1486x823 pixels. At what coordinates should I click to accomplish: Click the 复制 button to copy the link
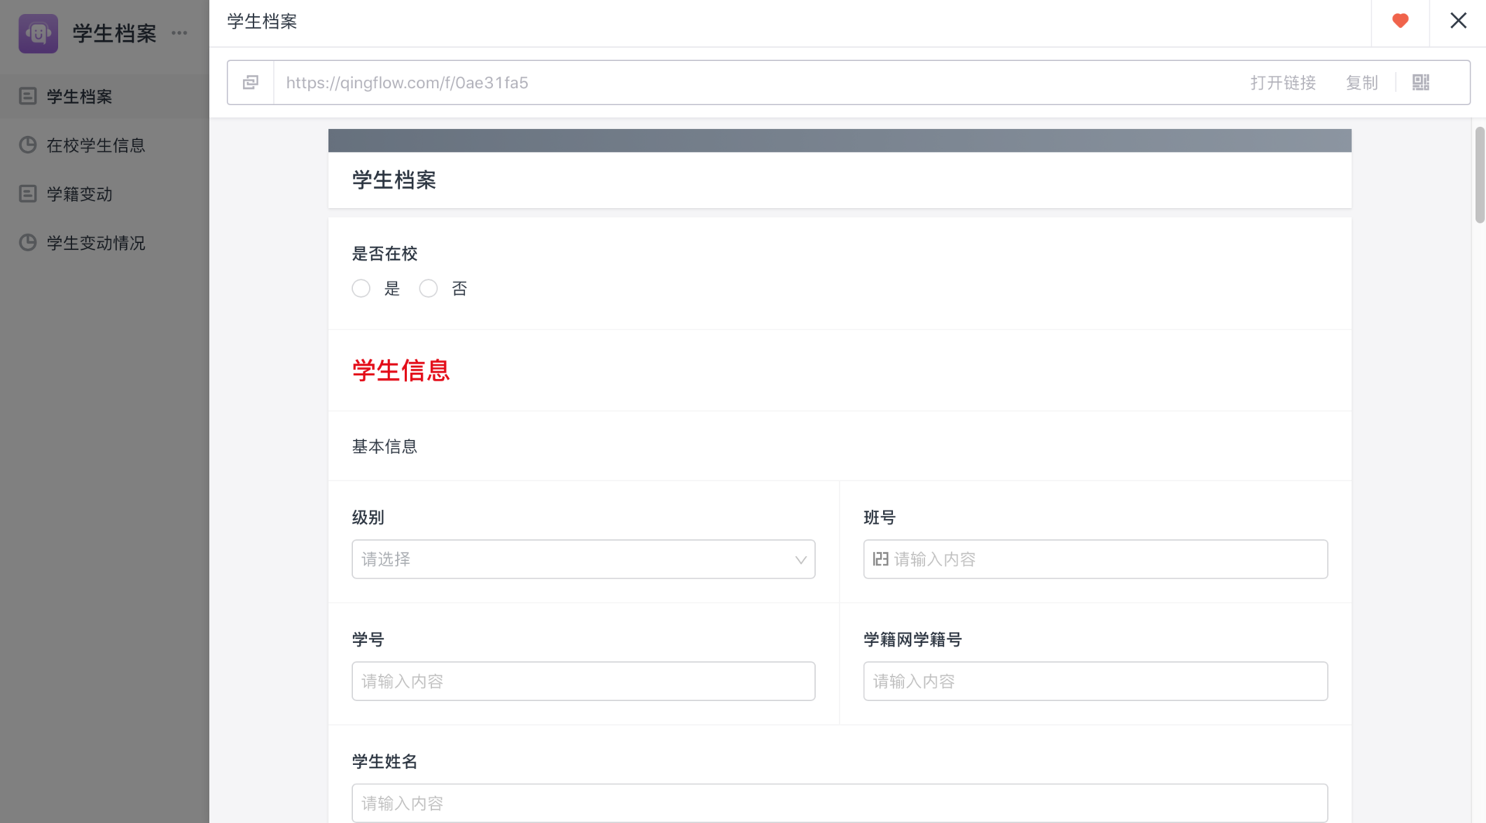pyautogui.click(x=1361, y=83)
